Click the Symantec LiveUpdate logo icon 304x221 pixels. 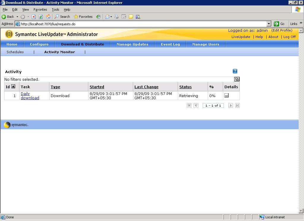9,34
